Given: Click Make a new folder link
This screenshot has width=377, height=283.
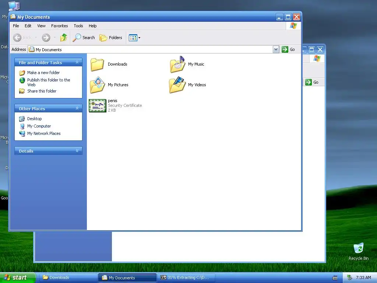Looking at the screenshot, I should coord(43,73).
